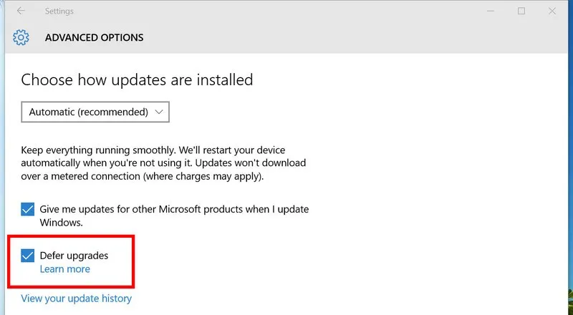Click the Settings gear icon

pos(21,37)
